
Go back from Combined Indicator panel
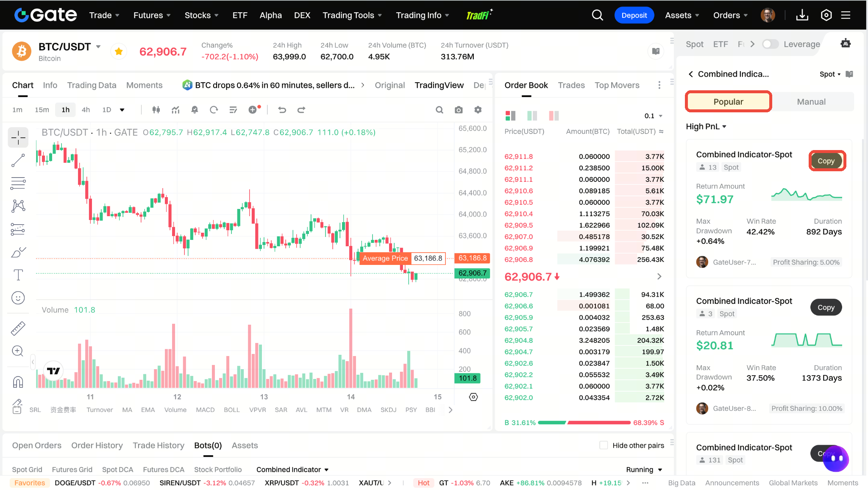click(691, 74)
